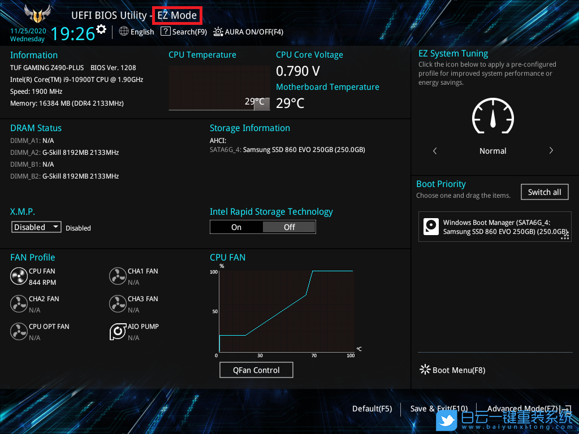Select the EZ Mode tab
Image resolution: width=579 pixels, height=434 pixels.
tap(177, 16)
